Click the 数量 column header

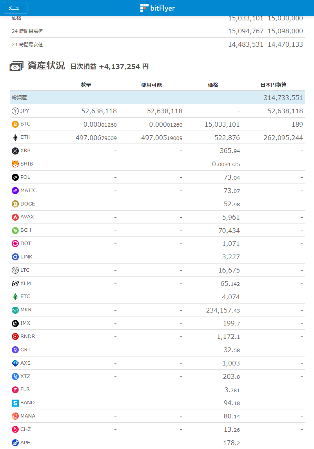point(86,85)
